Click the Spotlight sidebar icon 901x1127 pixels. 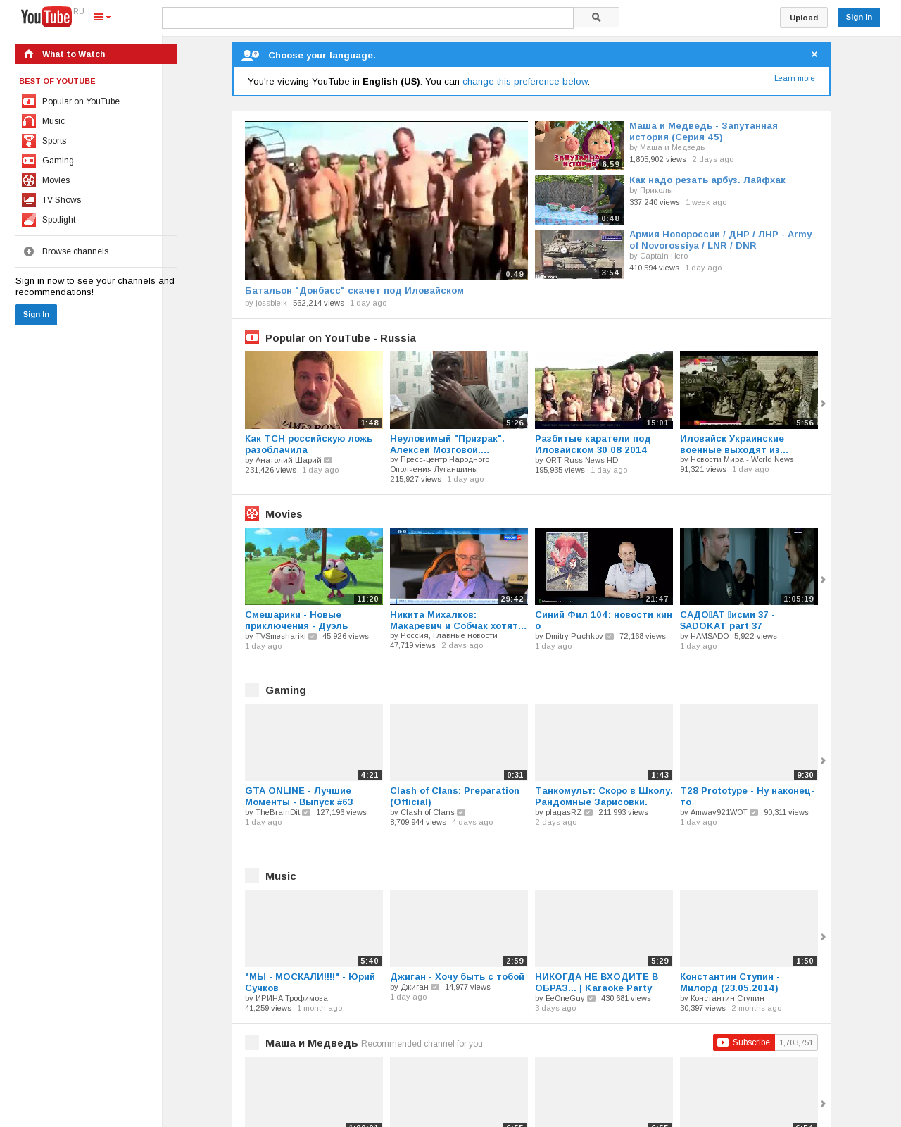pyautogui.click(x=29, y=220)
